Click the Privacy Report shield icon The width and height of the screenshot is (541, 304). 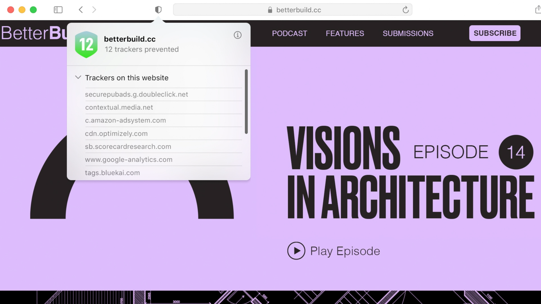tap(158, 10)
